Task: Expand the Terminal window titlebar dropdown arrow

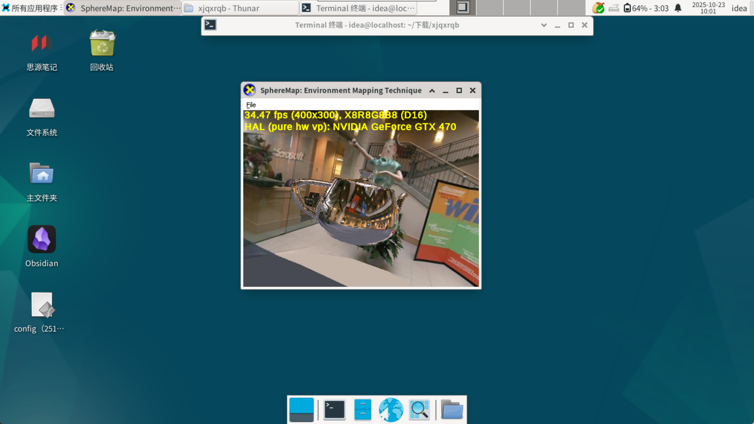Action: coord(544,25)
